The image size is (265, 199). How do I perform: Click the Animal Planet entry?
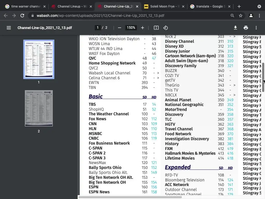(x=178, y=100)
